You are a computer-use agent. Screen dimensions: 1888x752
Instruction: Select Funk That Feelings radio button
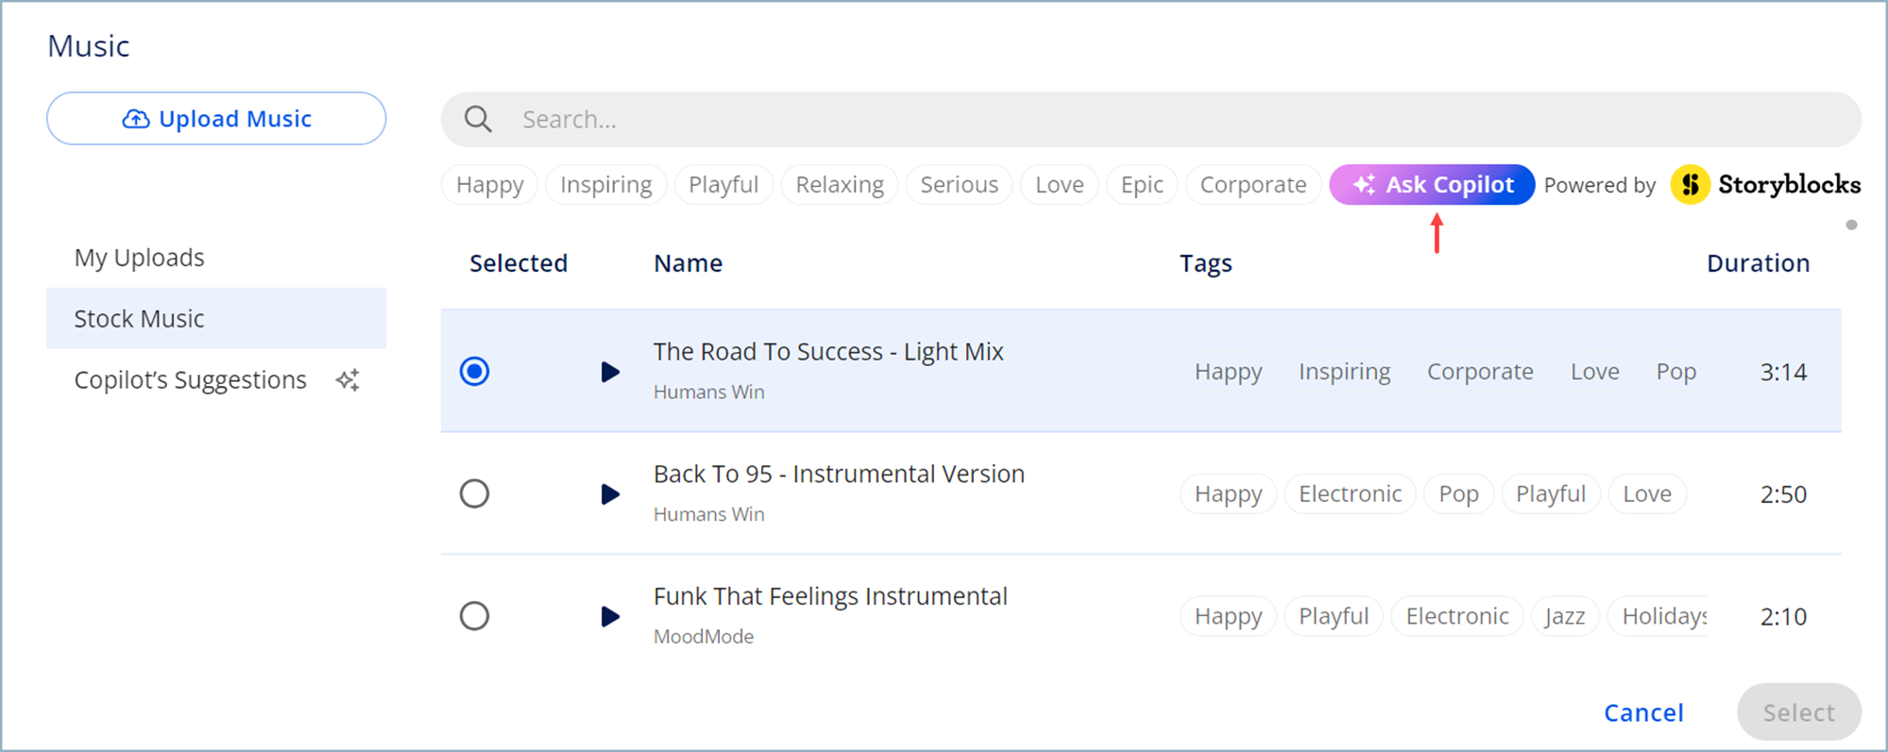click(474, 616)
